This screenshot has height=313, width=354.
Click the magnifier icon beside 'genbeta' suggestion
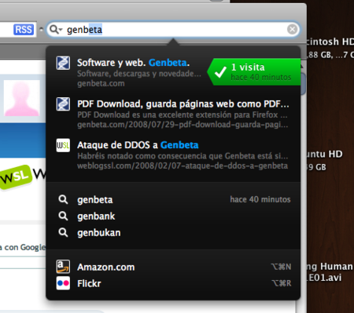tap(63, 199)
